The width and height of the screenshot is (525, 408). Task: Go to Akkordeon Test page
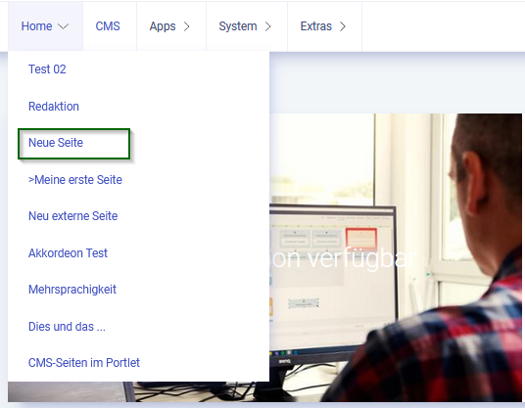68,253
